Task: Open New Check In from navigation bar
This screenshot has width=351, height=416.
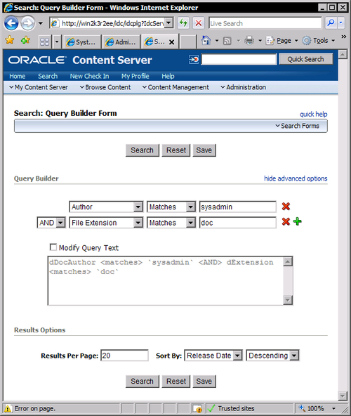Action: pos(89,76)
